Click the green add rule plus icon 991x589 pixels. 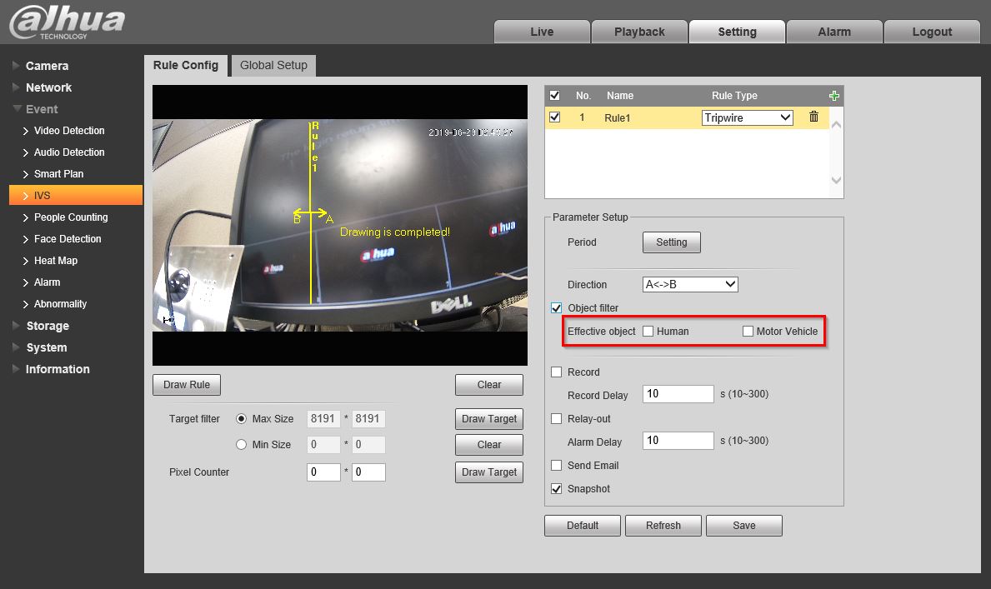click(x=834, y=96)
